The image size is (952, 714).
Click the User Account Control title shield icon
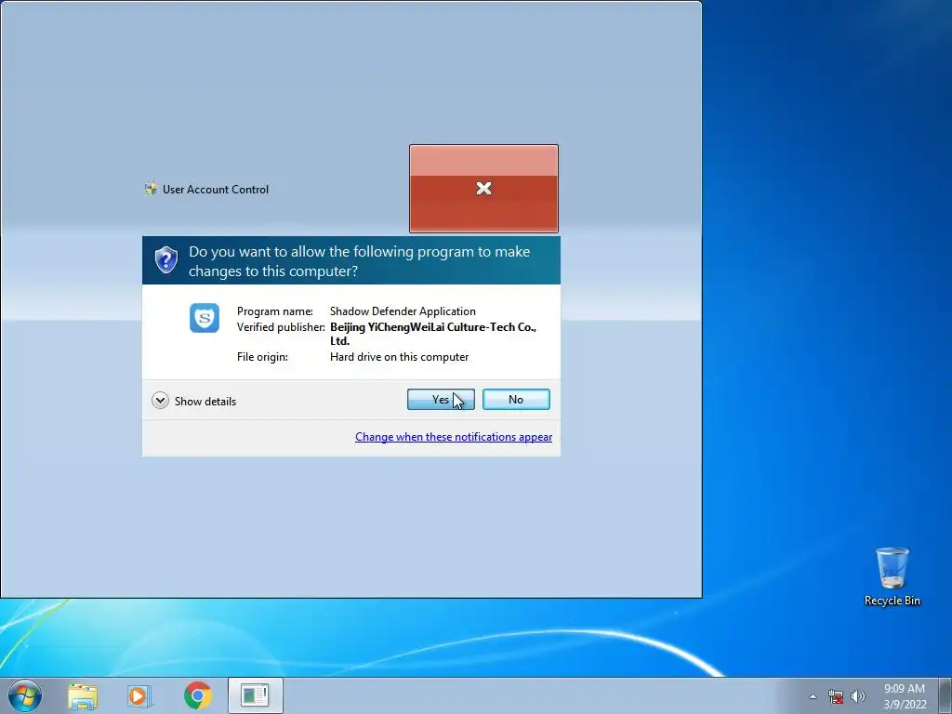pos(152,189)
